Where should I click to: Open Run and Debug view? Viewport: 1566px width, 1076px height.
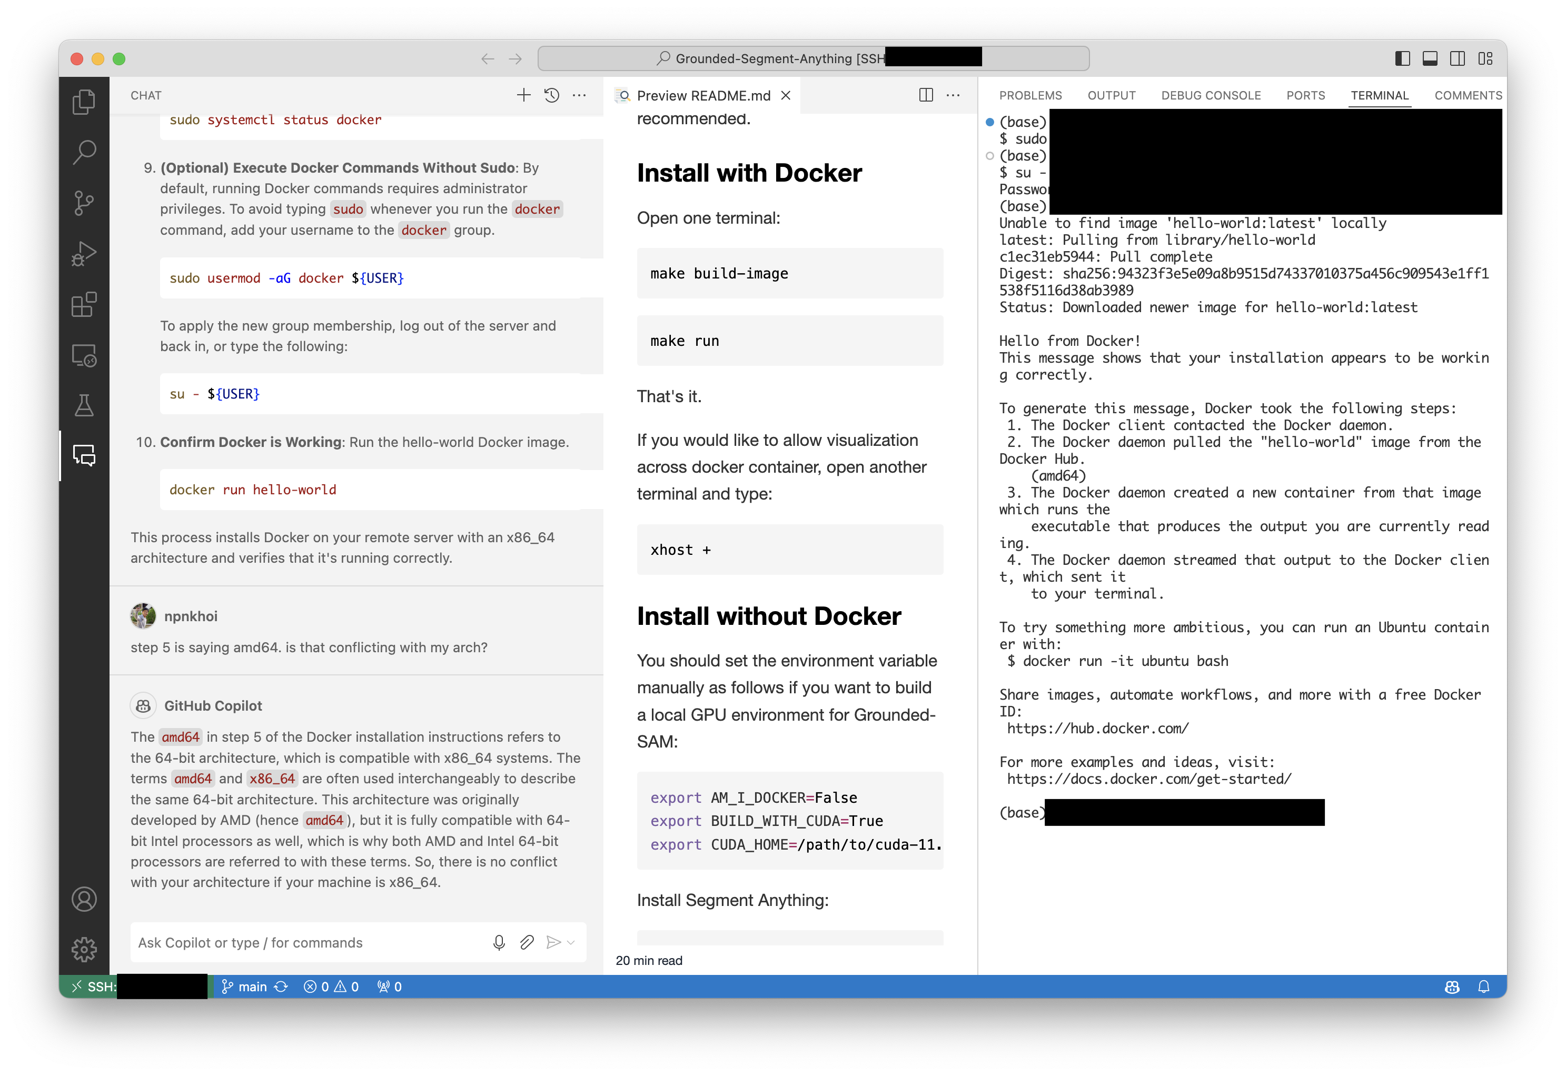point(84,254)
